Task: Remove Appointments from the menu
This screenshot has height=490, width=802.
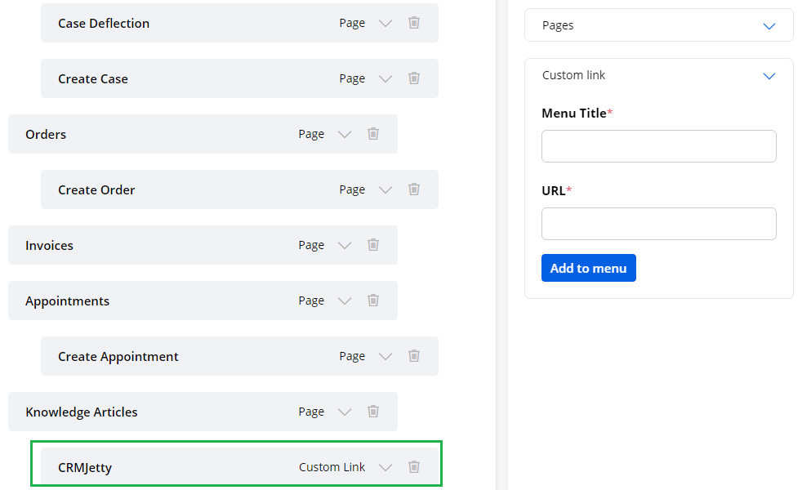Action: click(373, 301)
